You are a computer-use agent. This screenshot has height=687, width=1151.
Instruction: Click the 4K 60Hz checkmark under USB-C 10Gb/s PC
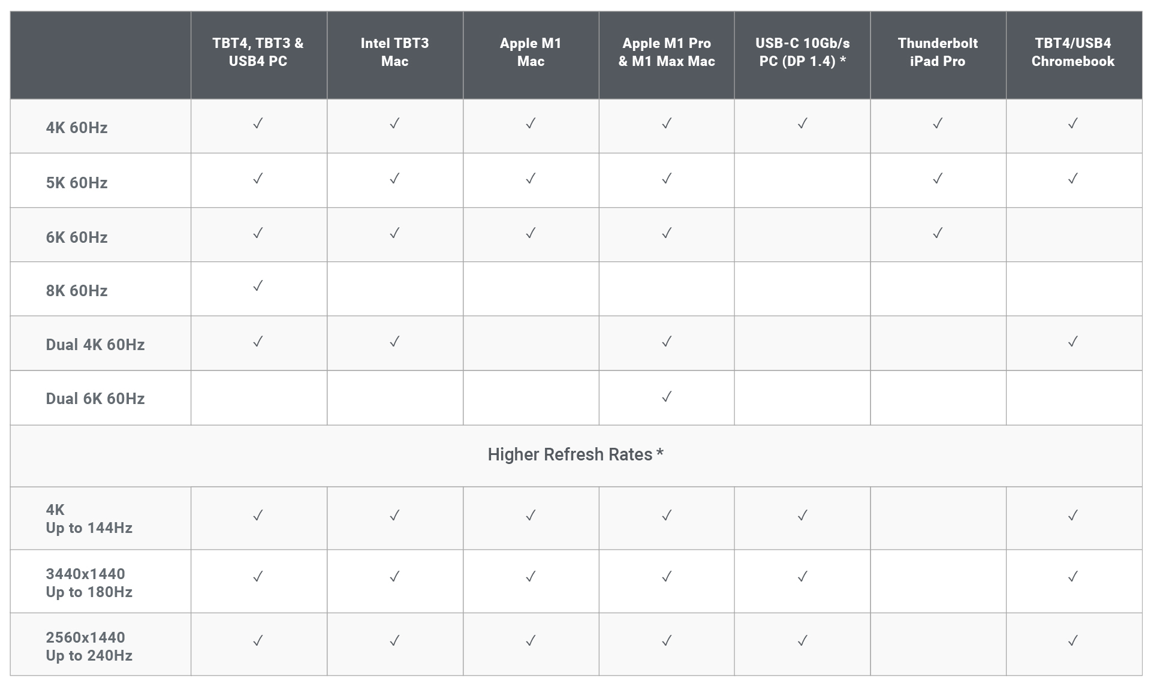coord(802,123)
